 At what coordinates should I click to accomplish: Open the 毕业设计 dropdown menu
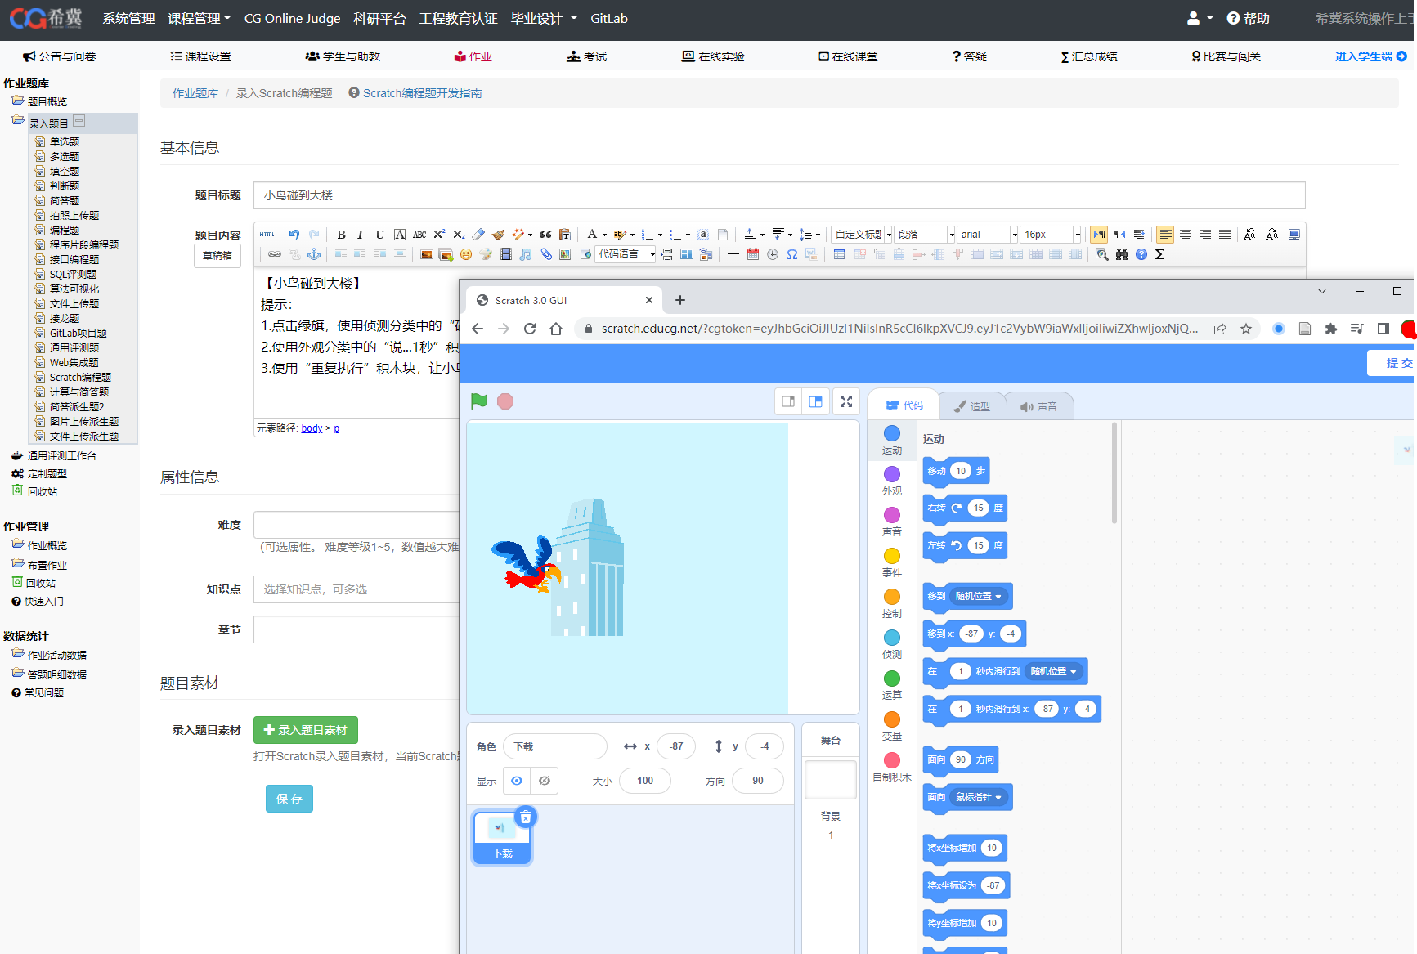pos(544,18)
